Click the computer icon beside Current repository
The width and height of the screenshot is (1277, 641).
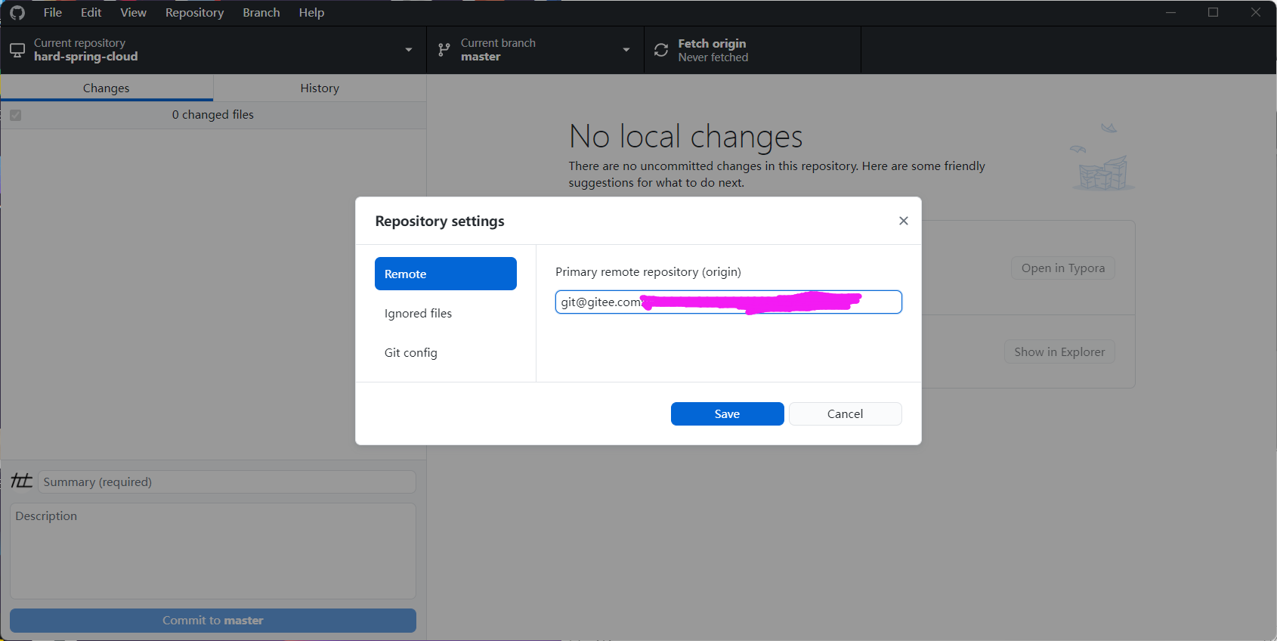click(17, 50)
